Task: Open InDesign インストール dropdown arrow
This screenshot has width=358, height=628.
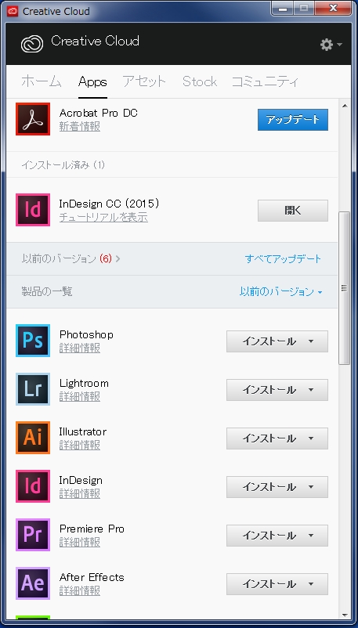Action: (311, 487)
